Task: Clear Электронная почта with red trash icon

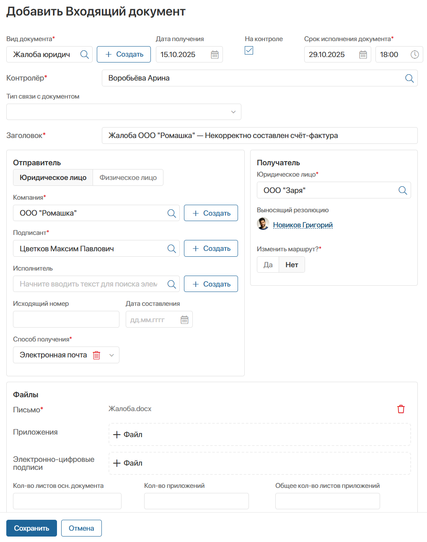Action: click(96, 355)
